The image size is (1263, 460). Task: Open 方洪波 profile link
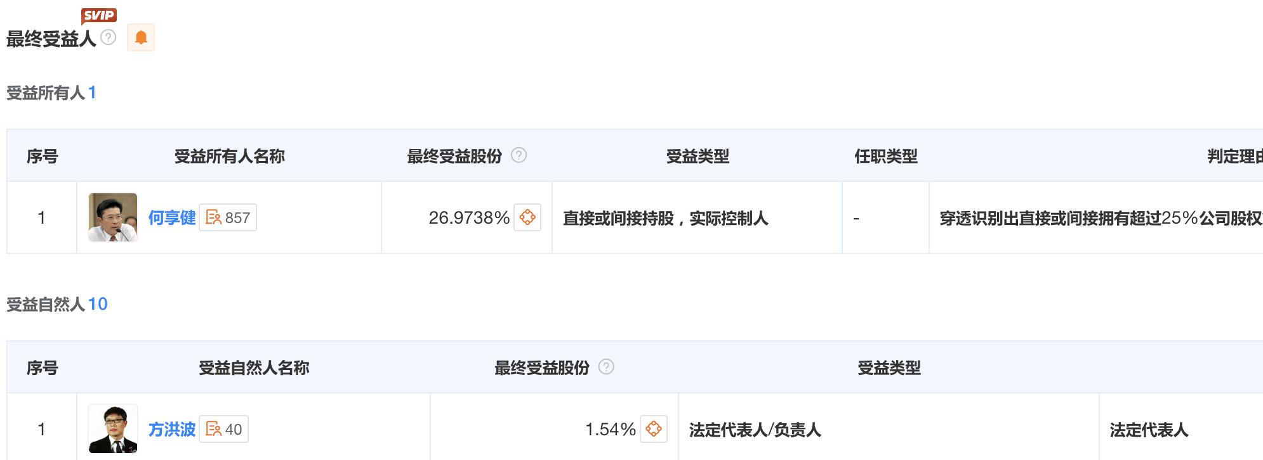point(172,429)
